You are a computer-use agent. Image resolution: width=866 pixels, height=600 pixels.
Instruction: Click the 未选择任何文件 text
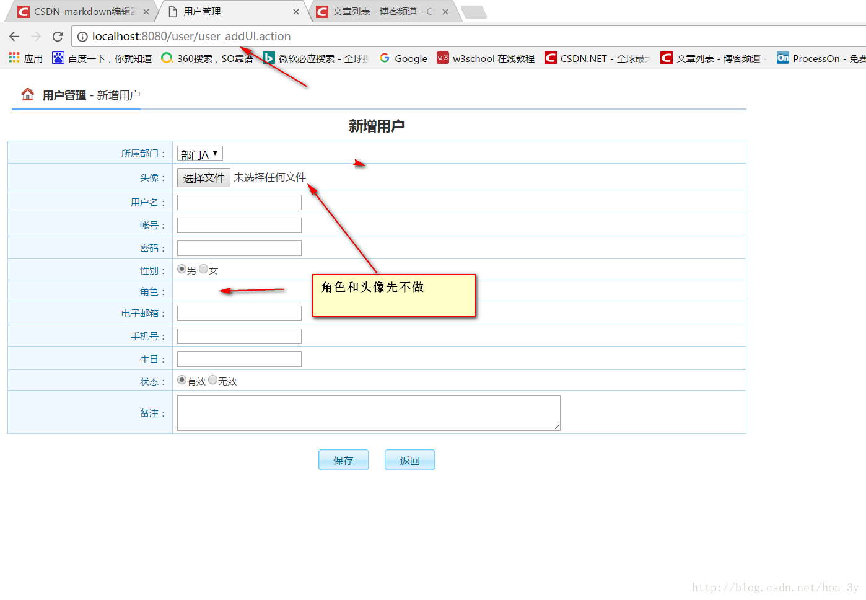point(269,178)
